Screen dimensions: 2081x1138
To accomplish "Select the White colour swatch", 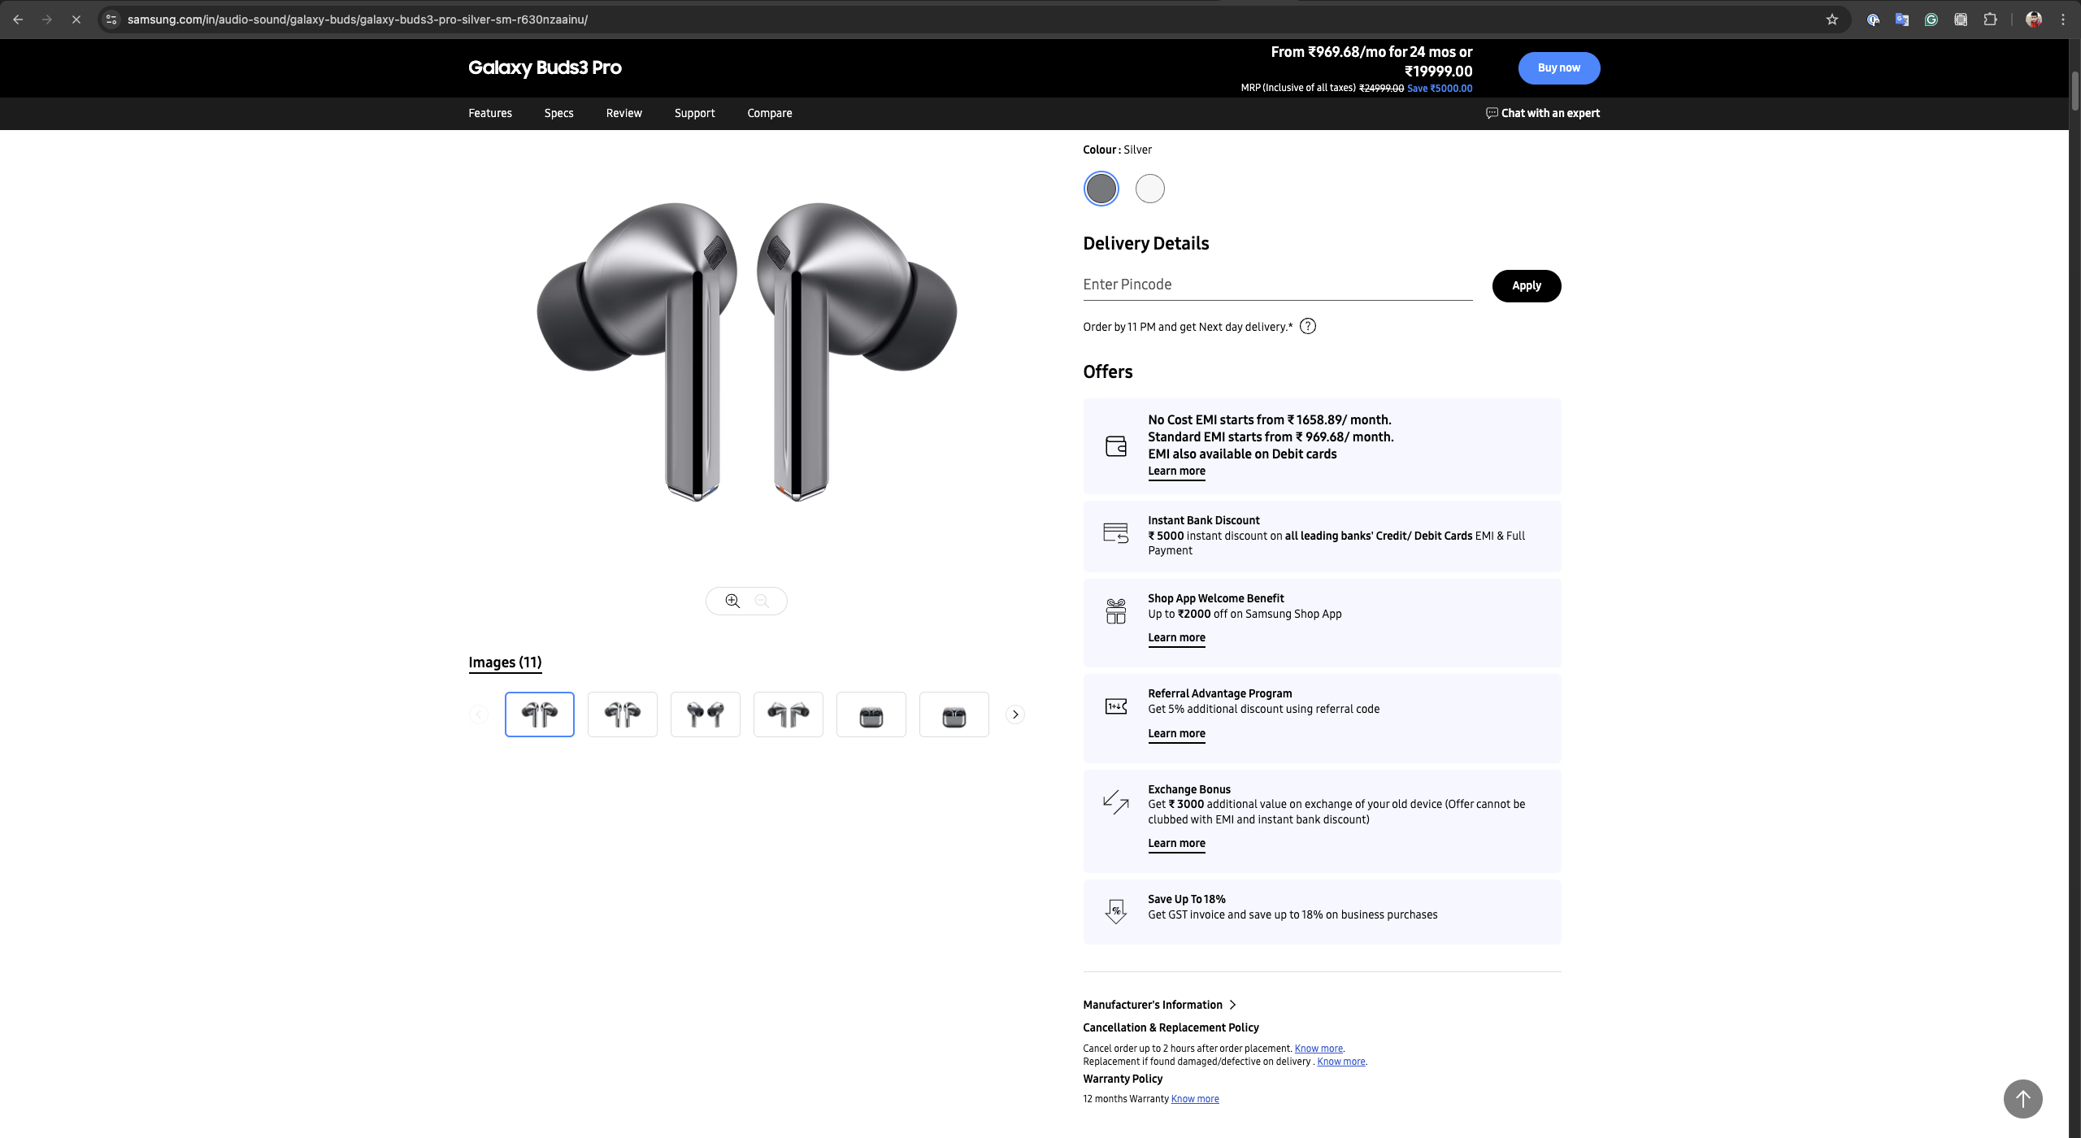I will (1149, 189).
